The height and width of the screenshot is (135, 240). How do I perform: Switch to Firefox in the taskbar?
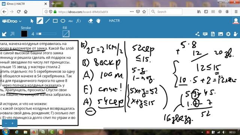tap(34, 132)
